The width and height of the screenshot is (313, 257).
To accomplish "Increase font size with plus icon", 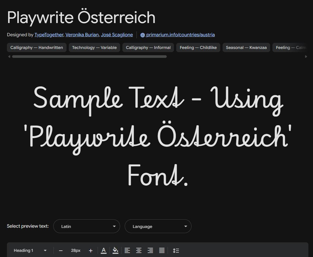I will [x=91, y=251].
